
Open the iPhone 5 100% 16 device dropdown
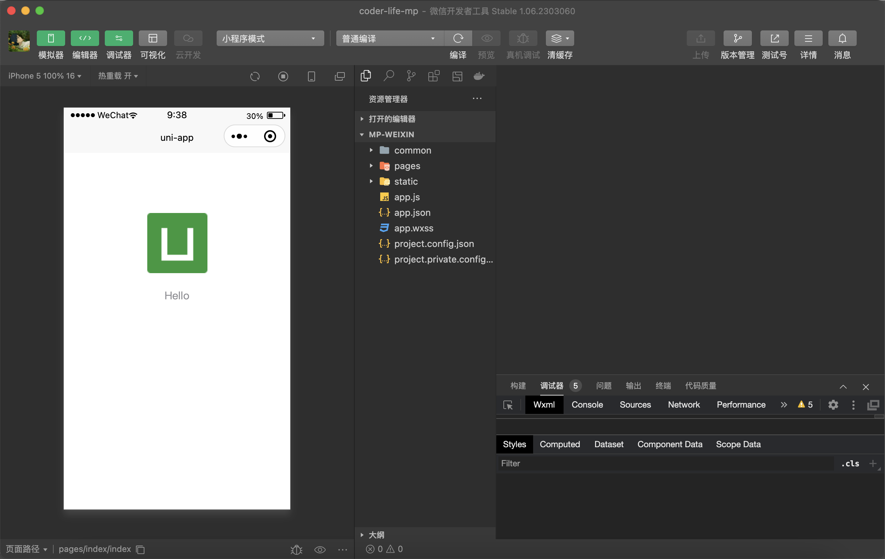[45, 76]
